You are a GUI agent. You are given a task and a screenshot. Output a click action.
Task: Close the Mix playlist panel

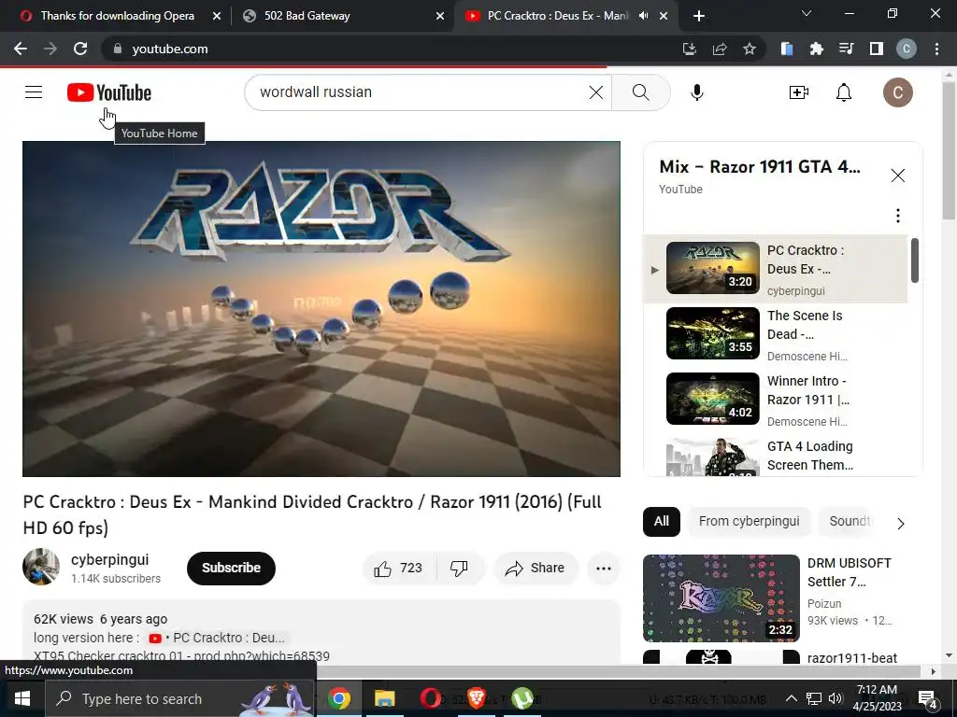[898, 176]
